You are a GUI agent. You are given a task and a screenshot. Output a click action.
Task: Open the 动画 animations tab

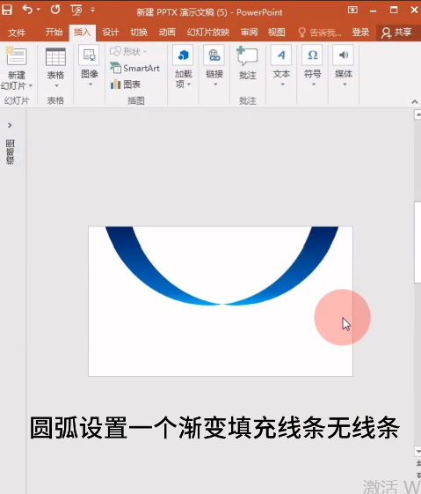coord(167,32)
